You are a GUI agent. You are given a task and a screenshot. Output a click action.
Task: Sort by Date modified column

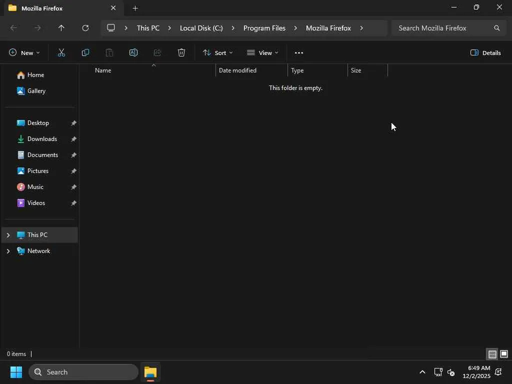[251, 70]
